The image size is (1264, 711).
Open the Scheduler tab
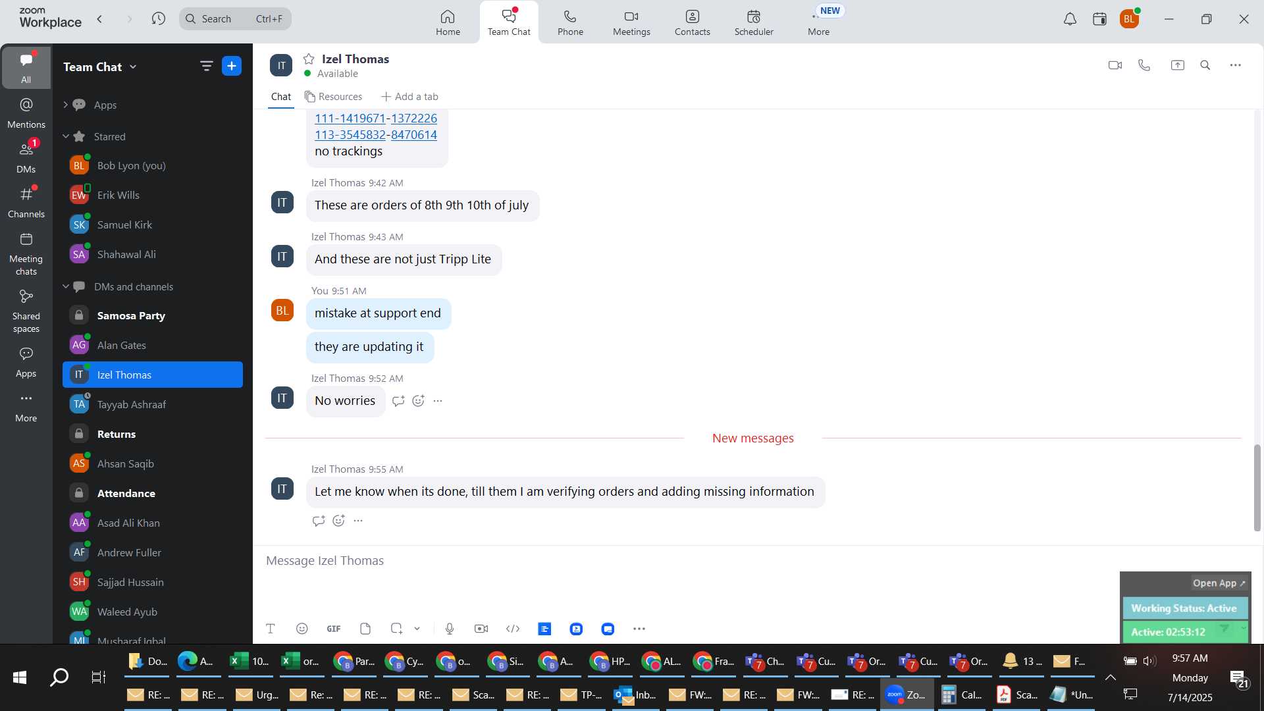coord(754,22)
